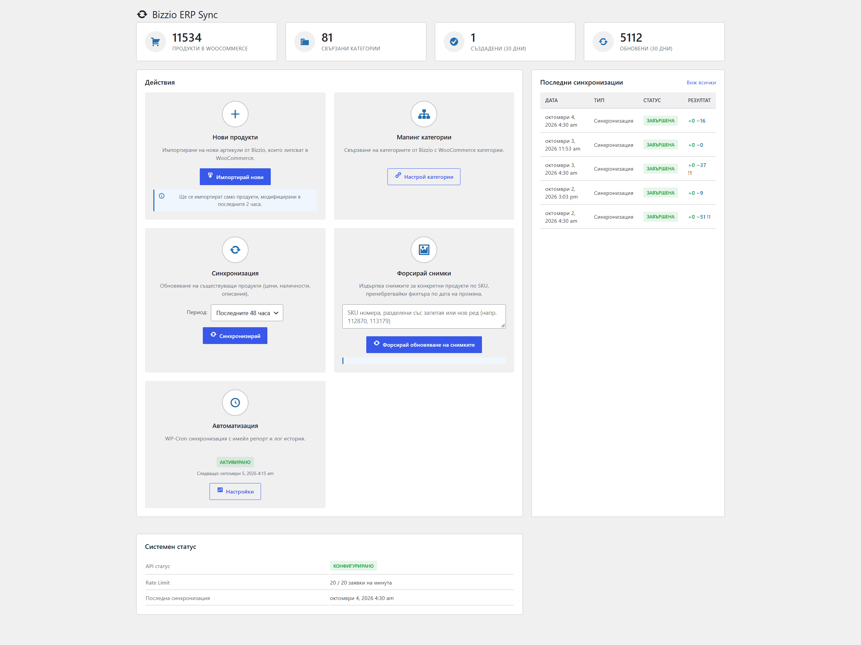Click the КОНФИГУРИРАНО API status badge

pyautogui.click(x=353, y=566)
